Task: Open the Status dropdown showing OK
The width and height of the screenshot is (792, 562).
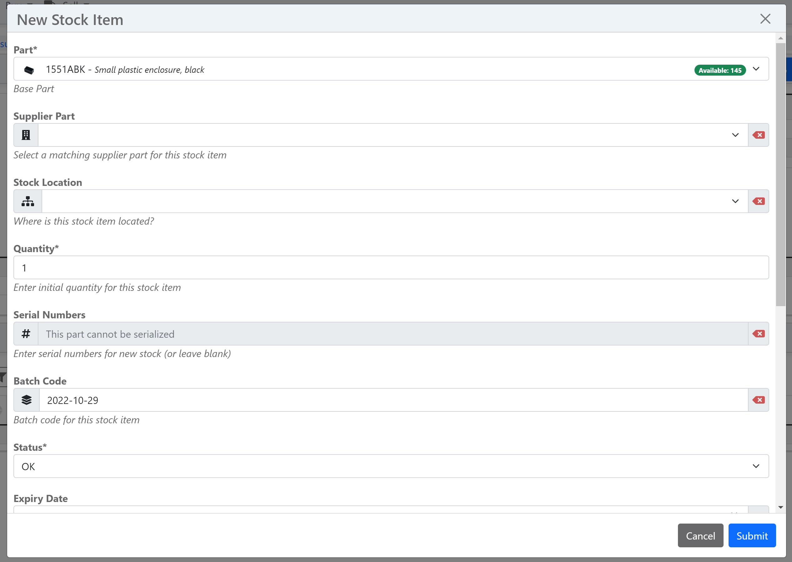Action: pyautogui.click(x=391, y=466)
